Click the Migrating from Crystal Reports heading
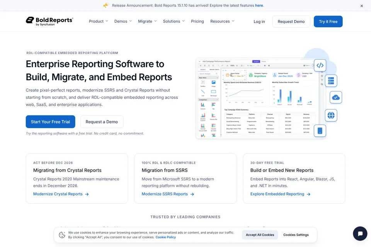Screen dimensions: 371x247 click(67, 170)
